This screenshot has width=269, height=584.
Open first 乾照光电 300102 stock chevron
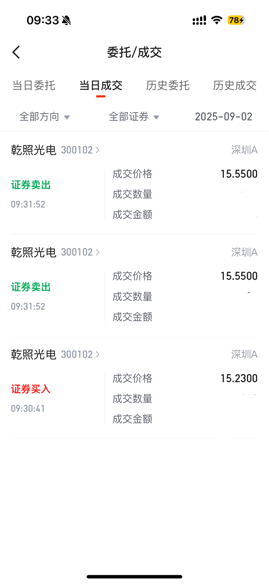98,150
